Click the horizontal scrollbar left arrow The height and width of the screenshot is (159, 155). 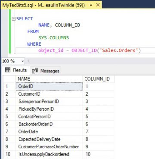pos(28,61)
